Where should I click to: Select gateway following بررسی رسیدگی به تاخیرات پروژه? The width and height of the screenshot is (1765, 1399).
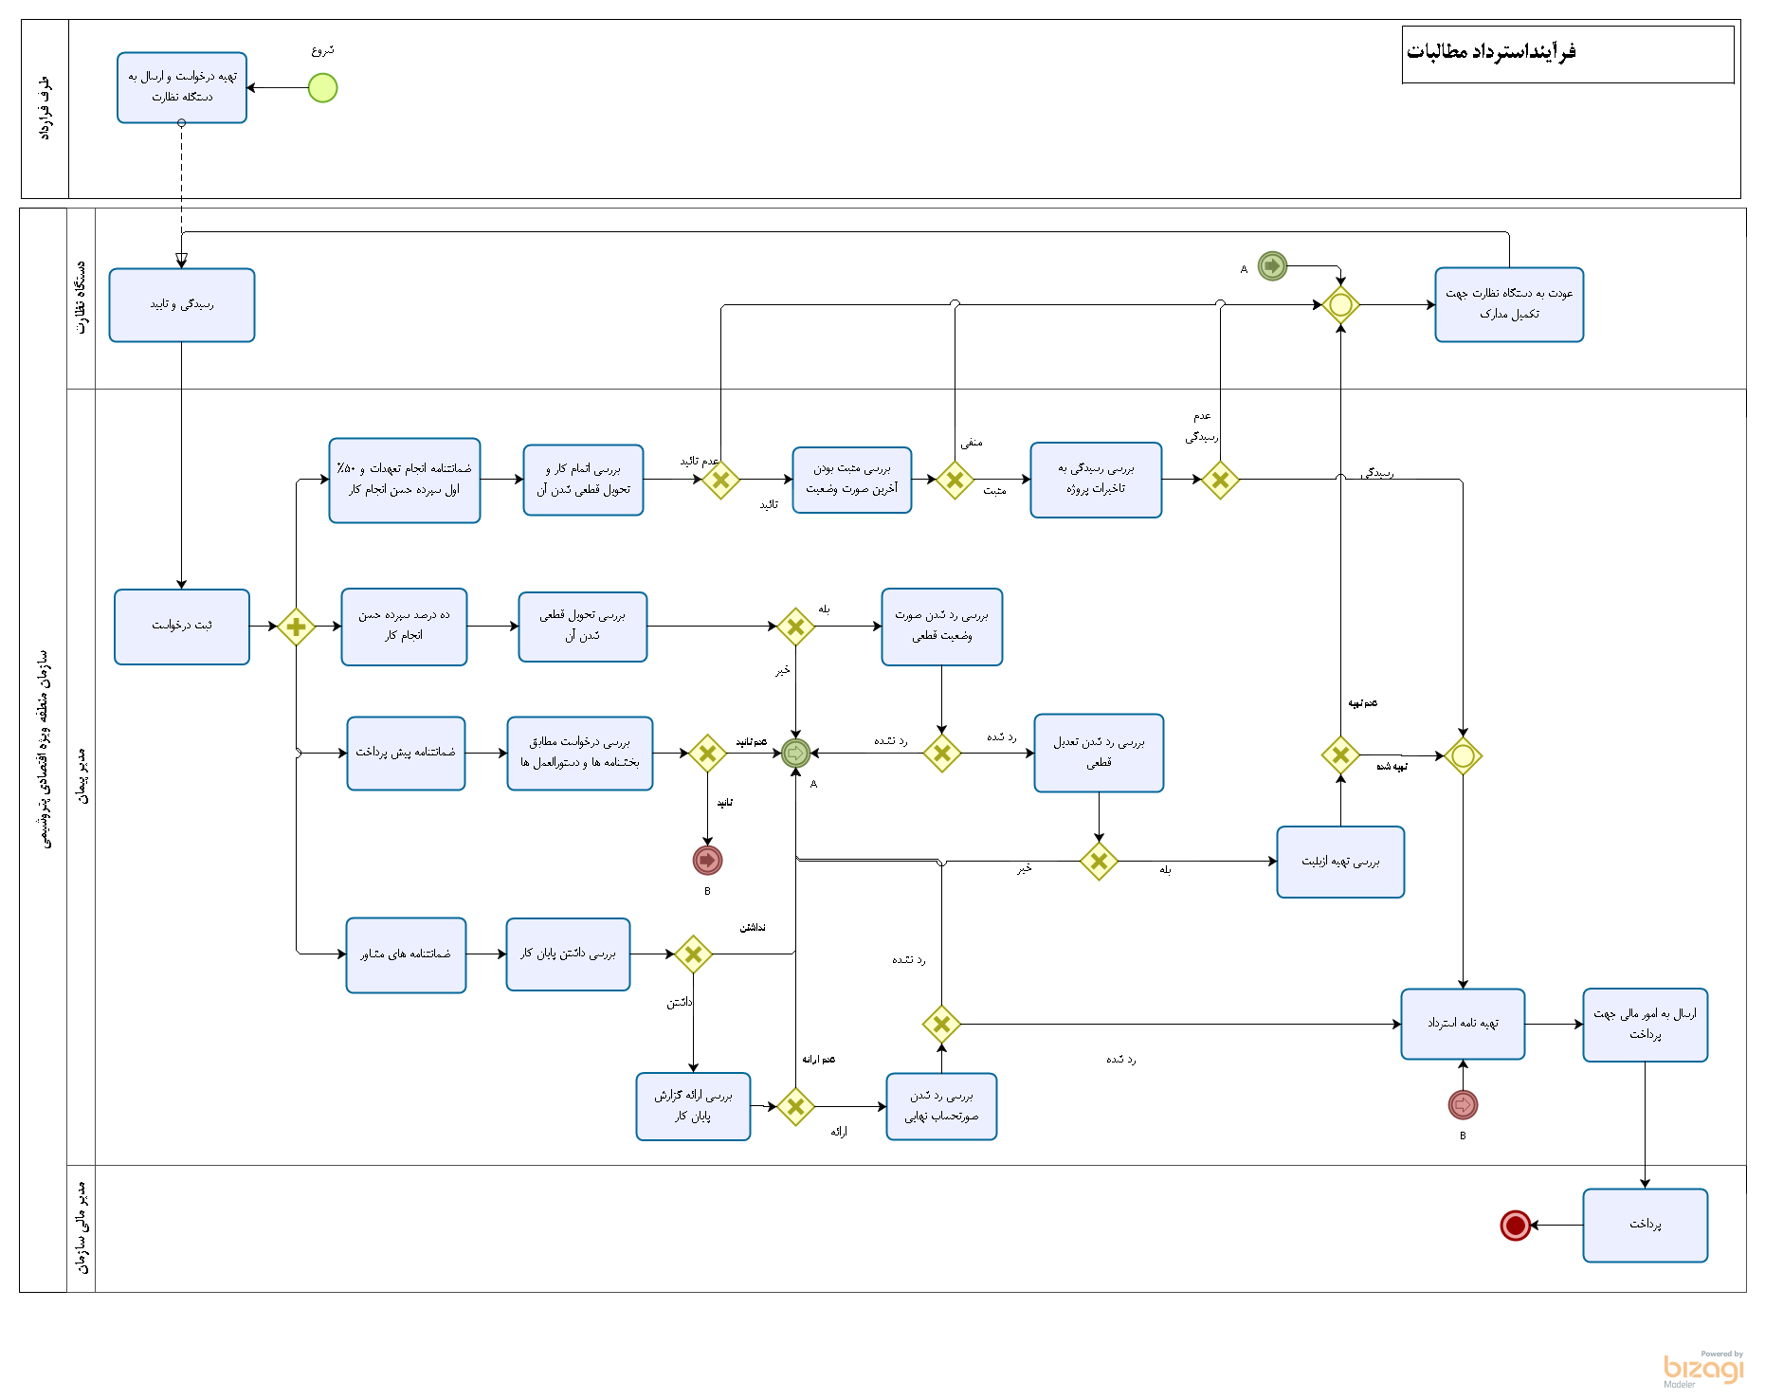[x=1220, y=481]
